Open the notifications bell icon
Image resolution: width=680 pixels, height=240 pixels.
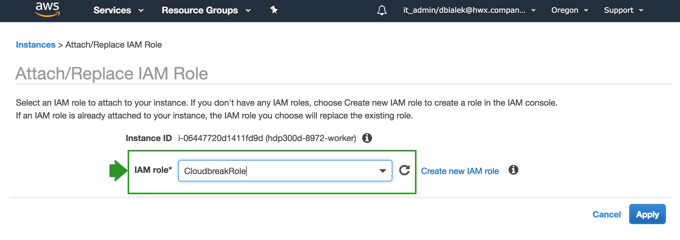pos(382,10)
